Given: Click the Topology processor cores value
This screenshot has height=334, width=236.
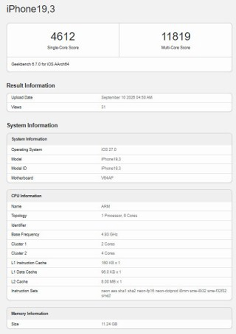Looking at the screenshot, I should pos(119,216).
